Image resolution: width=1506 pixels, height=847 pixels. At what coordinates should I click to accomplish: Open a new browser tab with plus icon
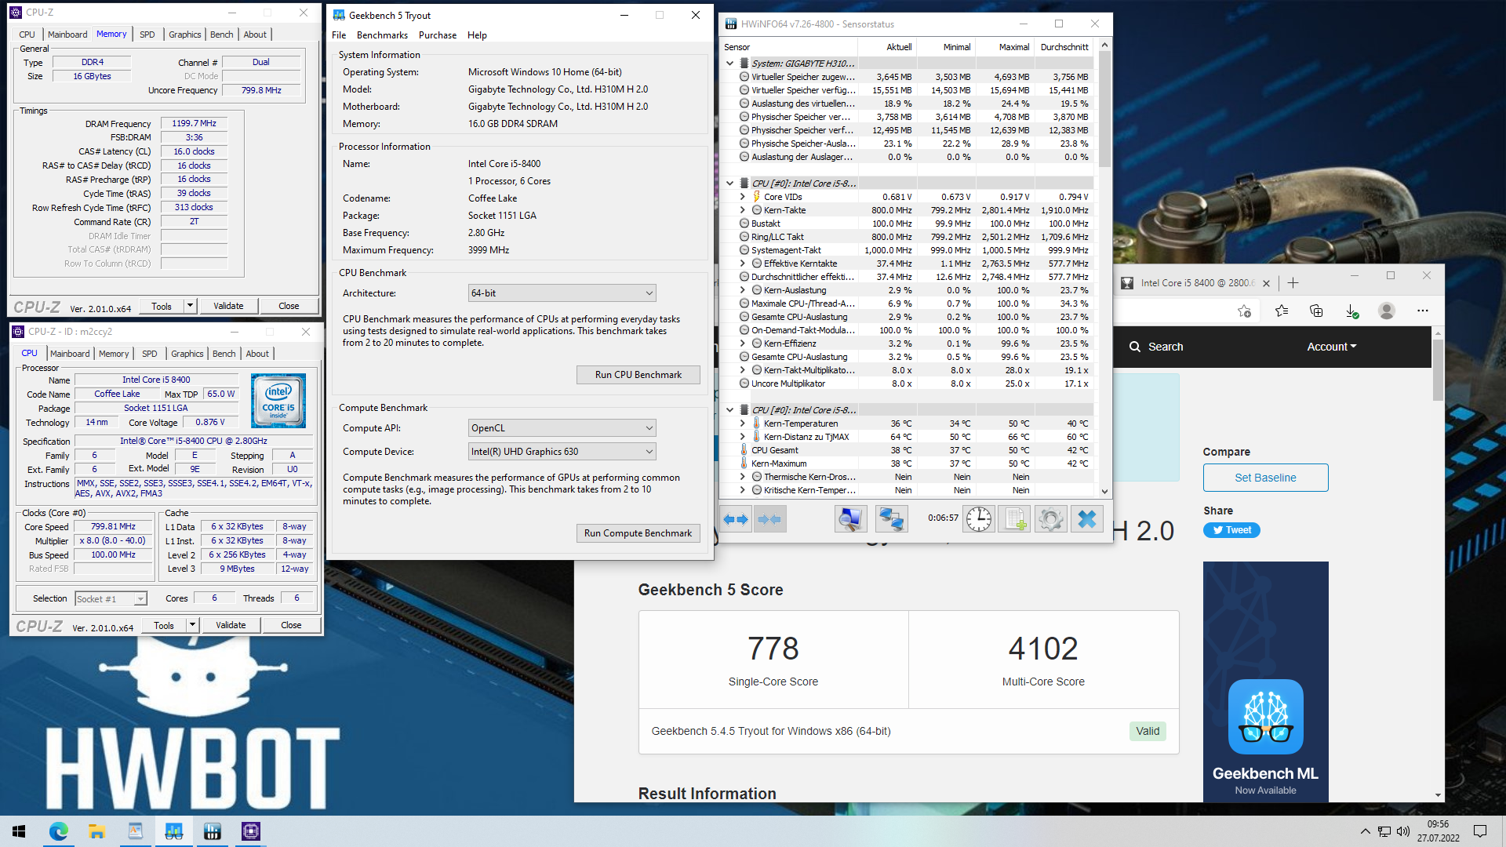(1293, 283)
